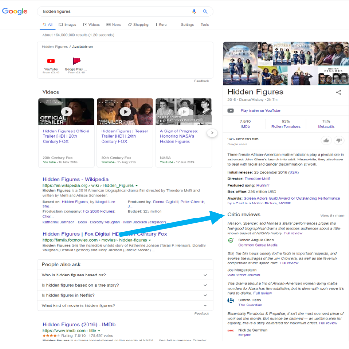Screen dimensions: 349x349
Task: Open Hidden Figures Fox Digital HD result
Action: (x=104, y=234)
